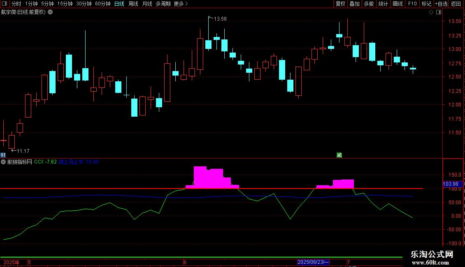This screenshot has width=465, height=267.
Task: Switch to 周线 weekly chart
Action: pyautogui.click(x=133, y=4)
